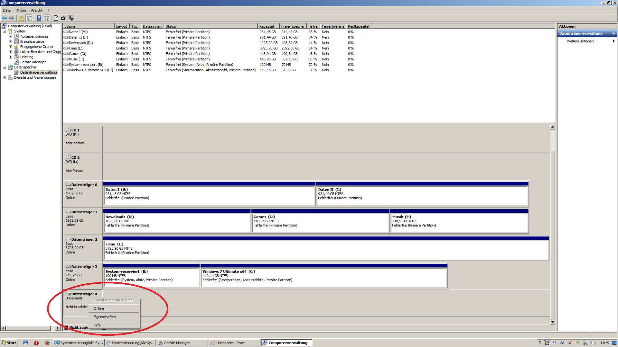Open the Aktion menu

[x=21, y=10]
